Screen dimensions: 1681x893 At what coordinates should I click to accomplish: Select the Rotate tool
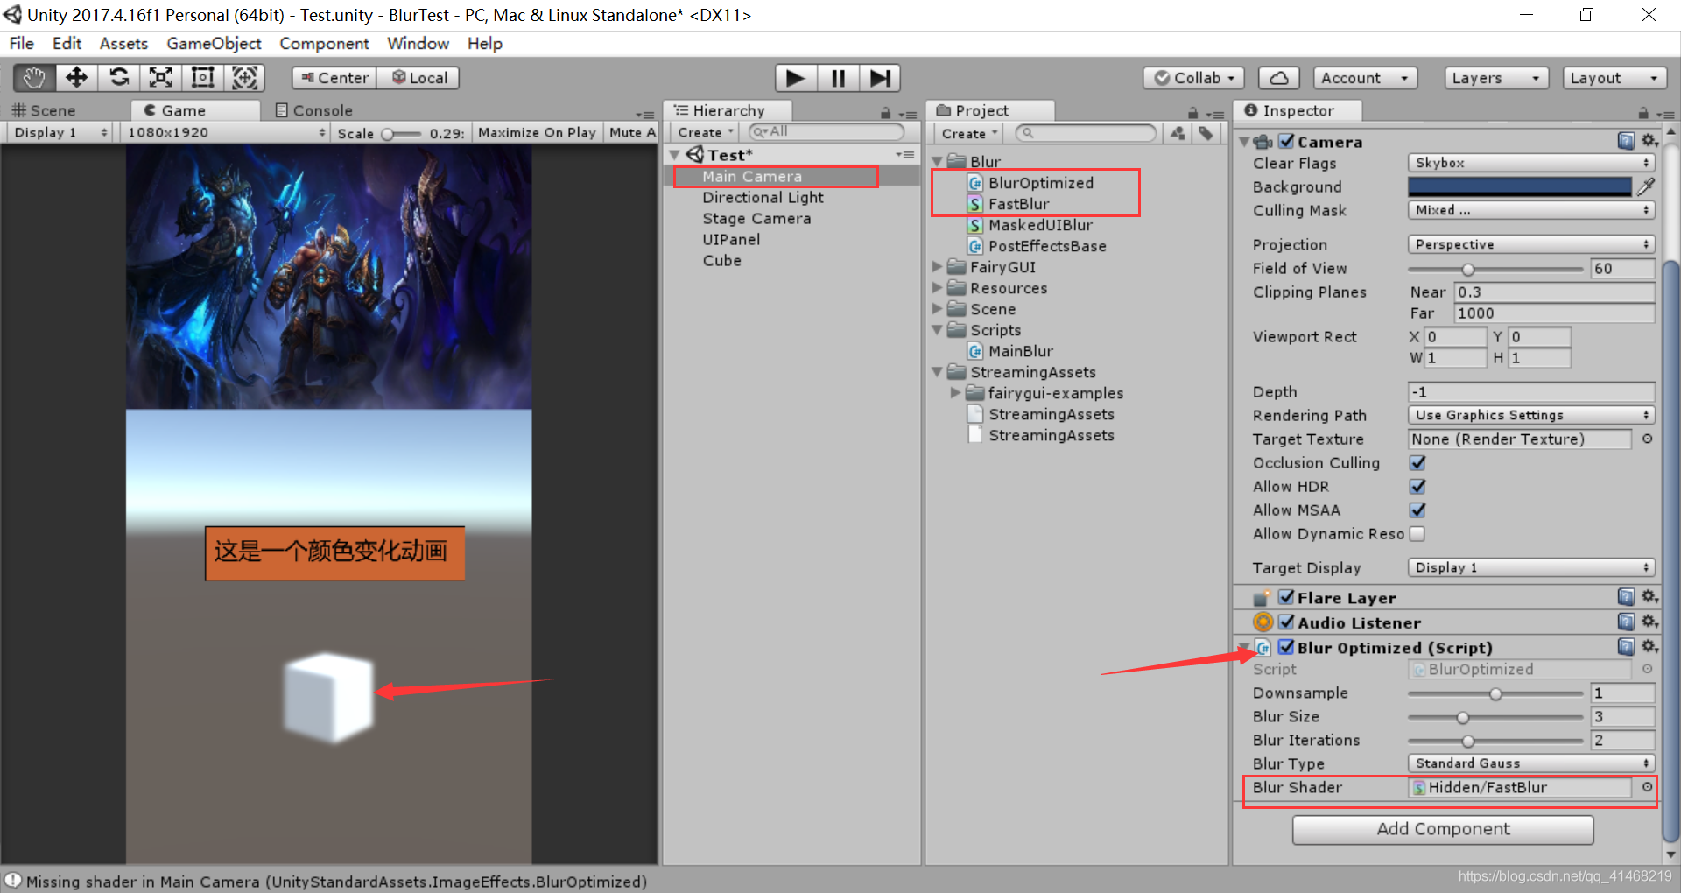(x=119, y=78)
